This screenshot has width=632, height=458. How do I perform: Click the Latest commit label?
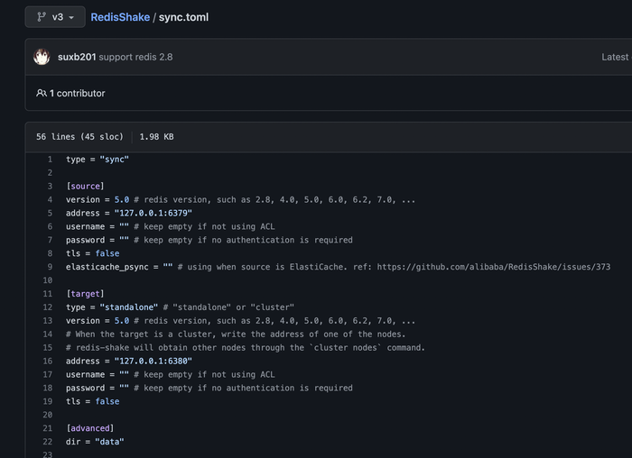coord(616,57)
